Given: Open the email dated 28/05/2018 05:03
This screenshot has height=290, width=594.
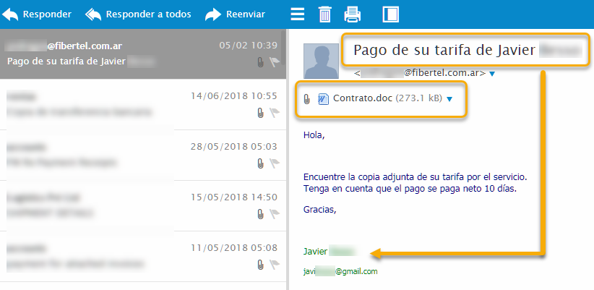Looking at the screenshot, I should 143,155.
